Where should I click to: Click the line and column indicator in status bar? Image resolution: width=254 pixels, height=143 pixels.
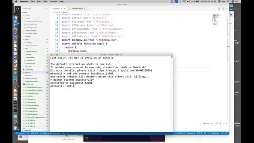180,133
